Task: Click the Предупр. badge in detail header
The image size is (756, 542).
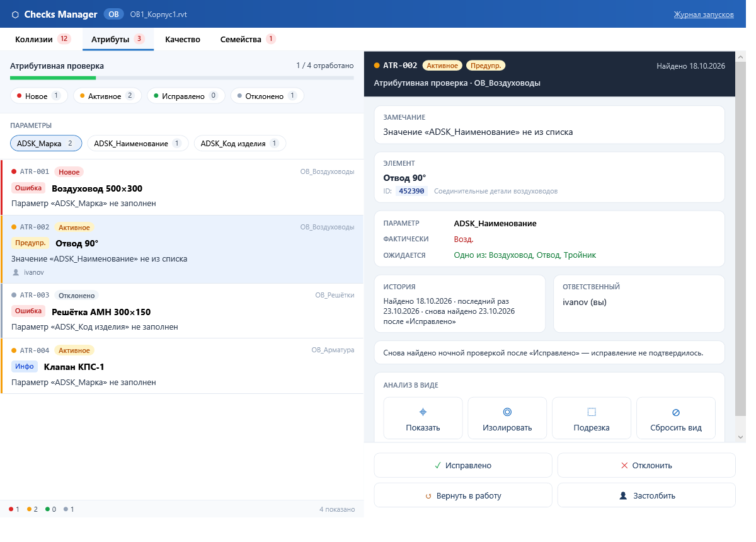Action: pos(486,66)
